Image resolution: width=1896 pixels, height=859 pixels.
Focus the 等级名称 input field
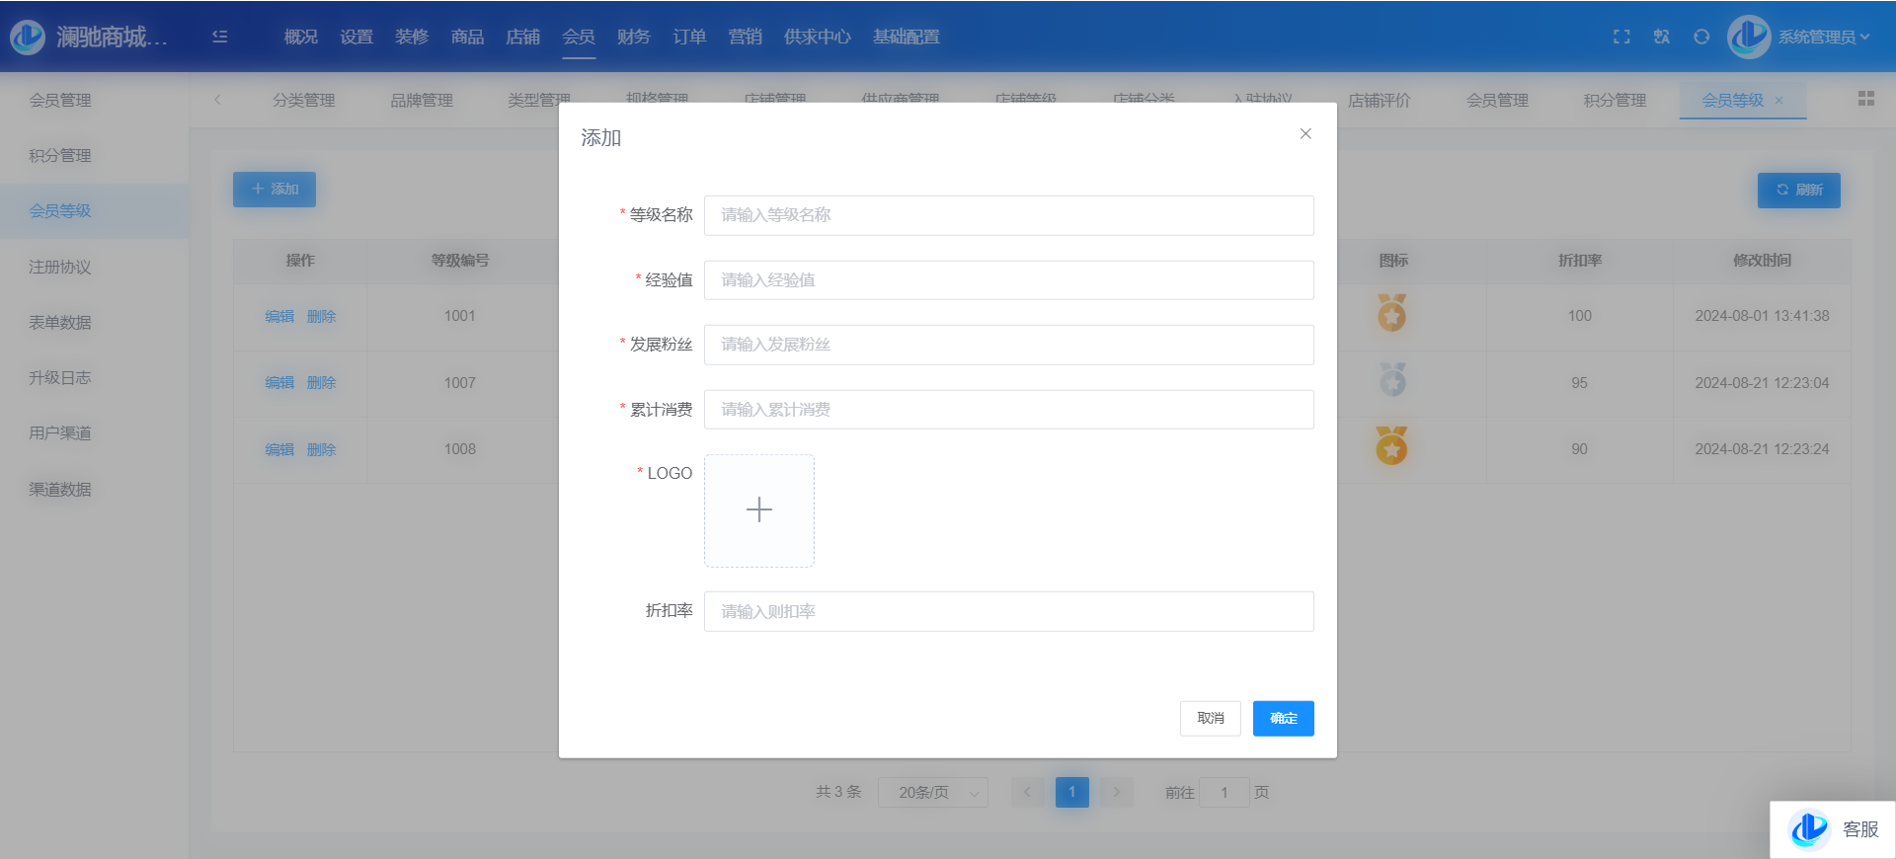click(1008, 215)
